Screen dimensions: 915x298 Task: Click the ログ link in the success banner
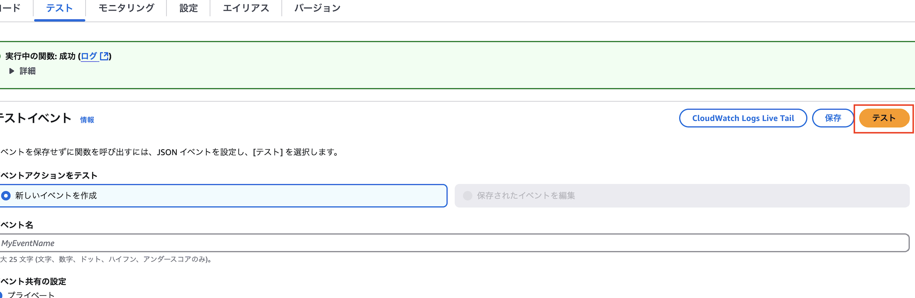coord(89,56)
